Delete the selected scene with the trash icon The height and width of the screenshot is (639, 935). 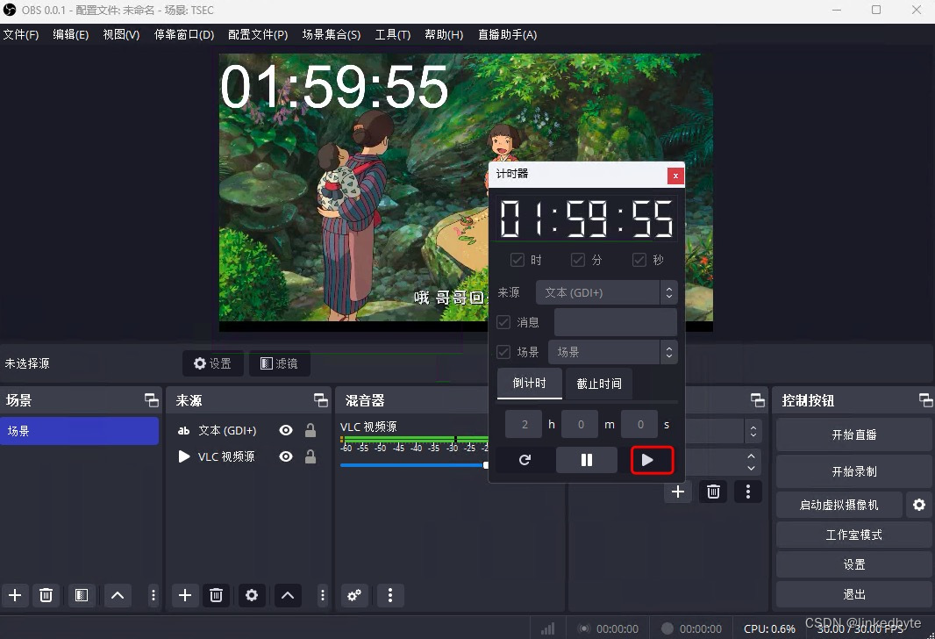point(46,595)
